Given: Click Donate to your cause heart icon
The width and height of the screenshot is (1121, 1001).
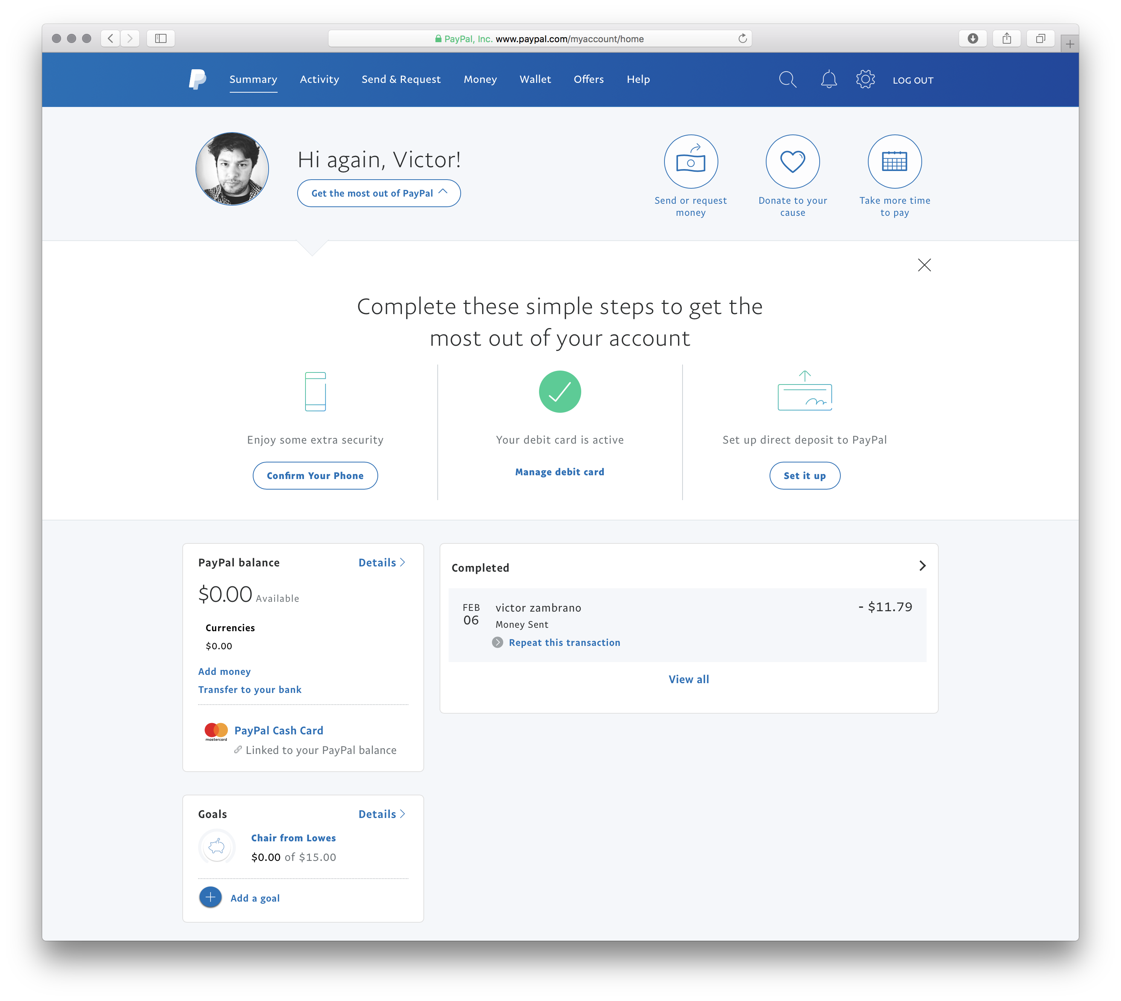Looking at the screenshot, I should [x=792, y=162].
